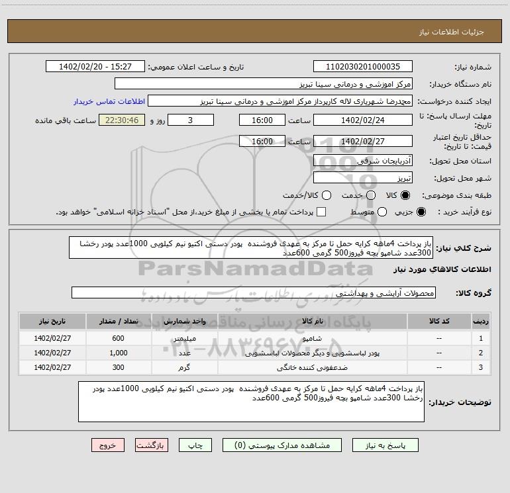
Task: Click the response deadline 16:00 time field
Action: point(262,120)
